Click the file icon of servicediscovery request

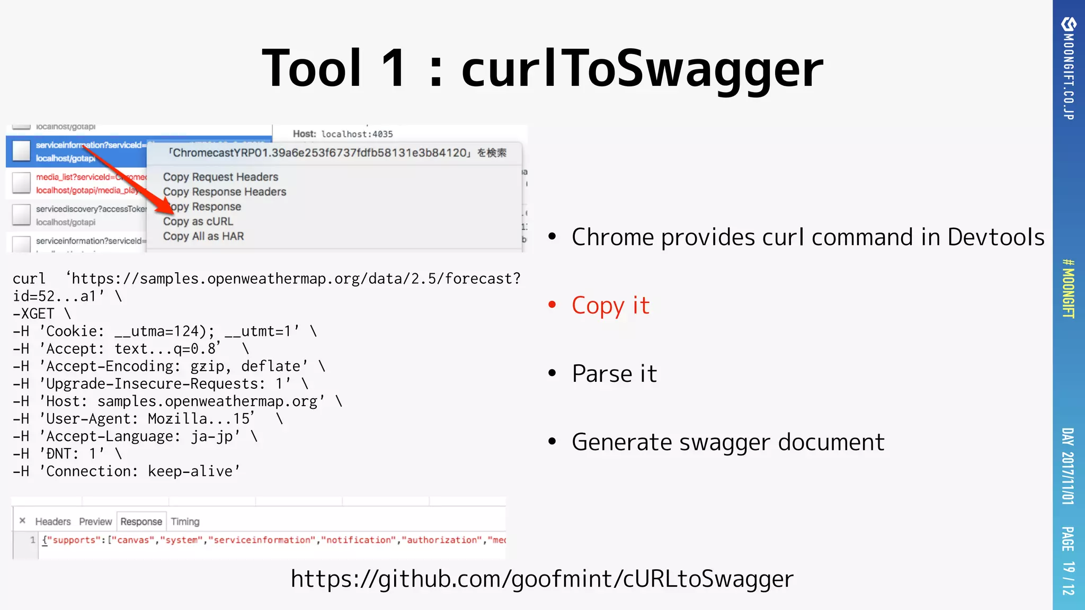21,215
